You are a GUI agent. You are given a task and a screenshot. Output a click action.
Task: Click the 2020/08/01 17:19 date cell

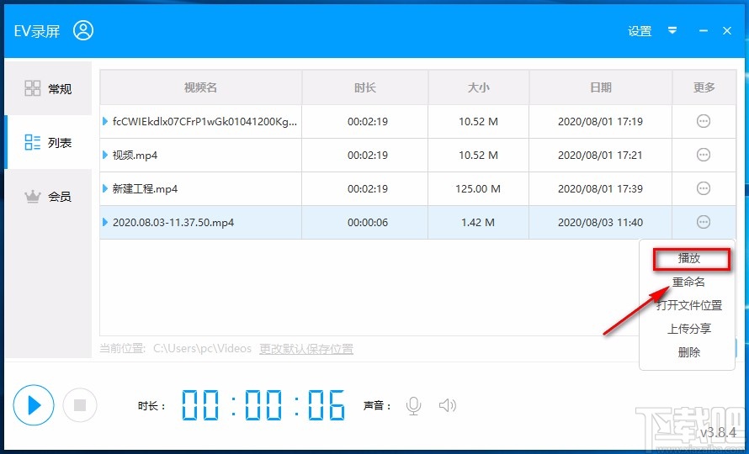coord(600,121)
